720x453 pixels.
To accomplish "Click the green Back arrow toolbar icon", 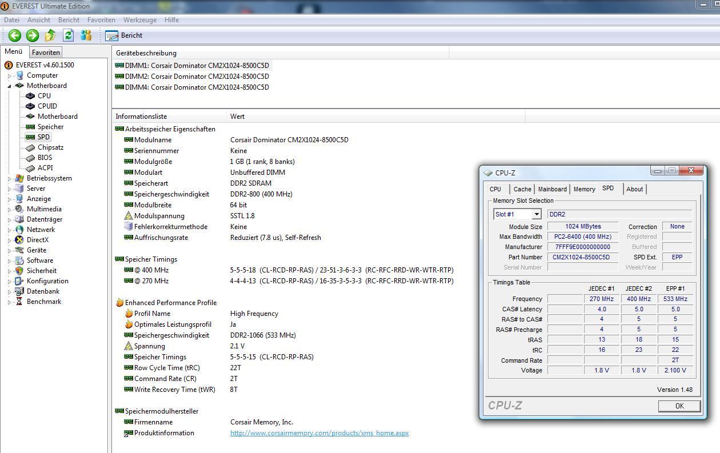I will coord(15,35).
